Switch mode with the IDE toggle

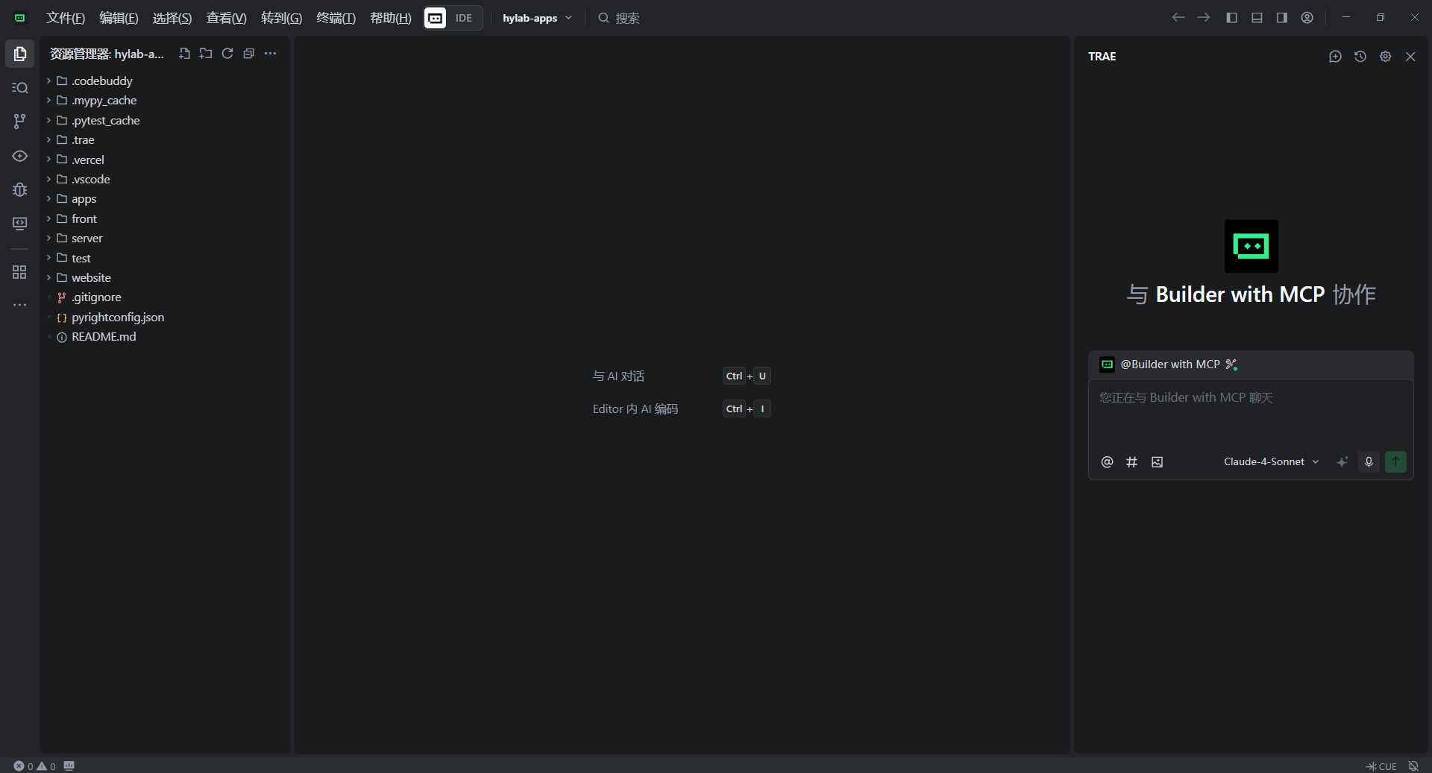coord(453,18)
